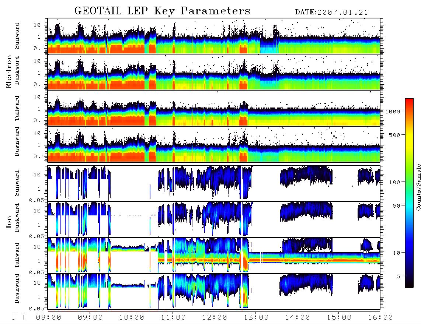
Task: Click the 0.05 tick of Ion Dawnward panel
Action: coord(36,309)
